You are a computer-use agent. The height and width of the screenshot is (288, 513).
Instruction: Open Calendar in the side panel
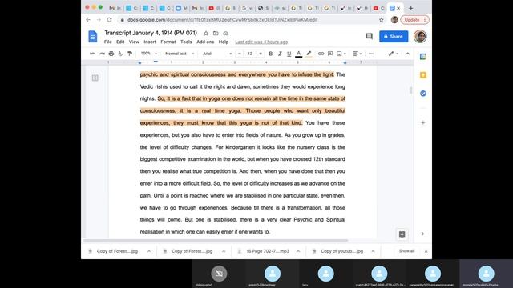tap(423, 57)
